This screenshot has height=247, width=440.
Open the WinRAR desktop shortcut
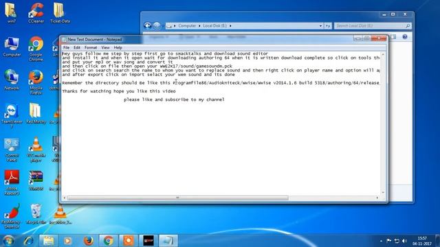pos(36,180)
